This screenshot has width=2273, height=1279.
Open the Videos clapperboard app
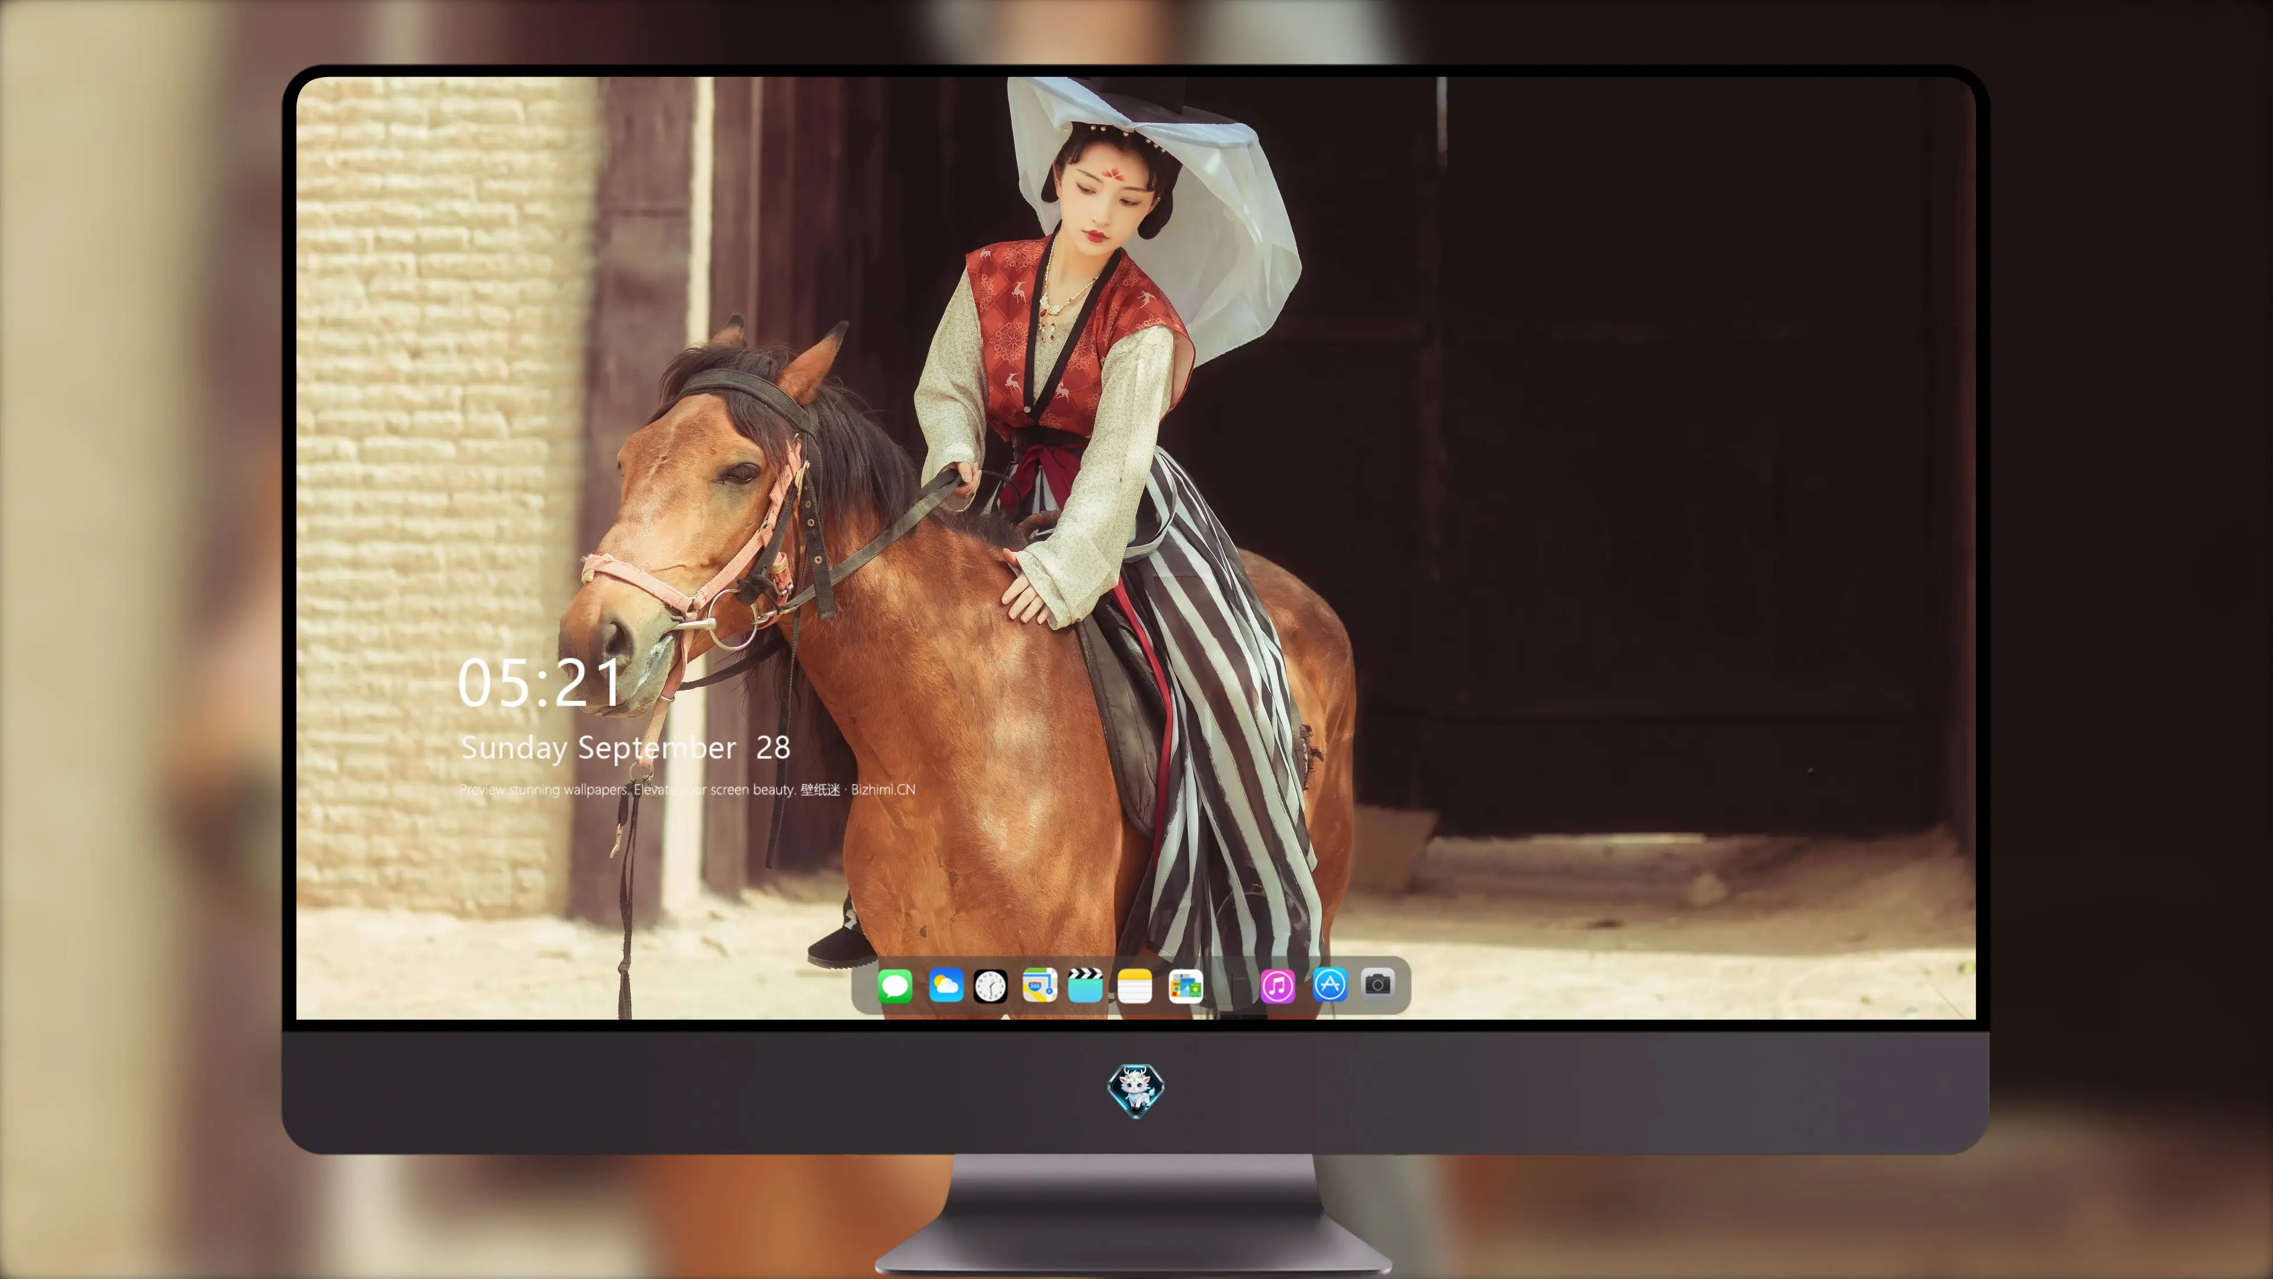1086,985
